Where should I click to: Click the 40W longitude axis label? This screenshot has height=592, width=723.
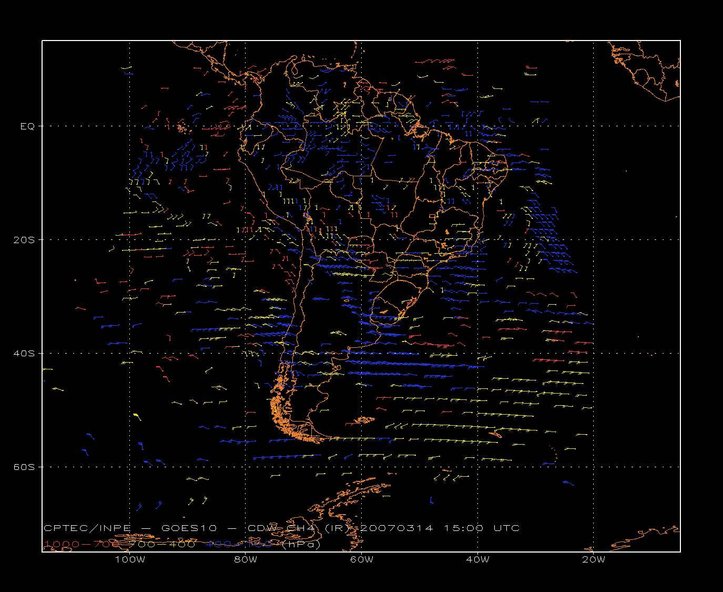[x=477, y=559]
